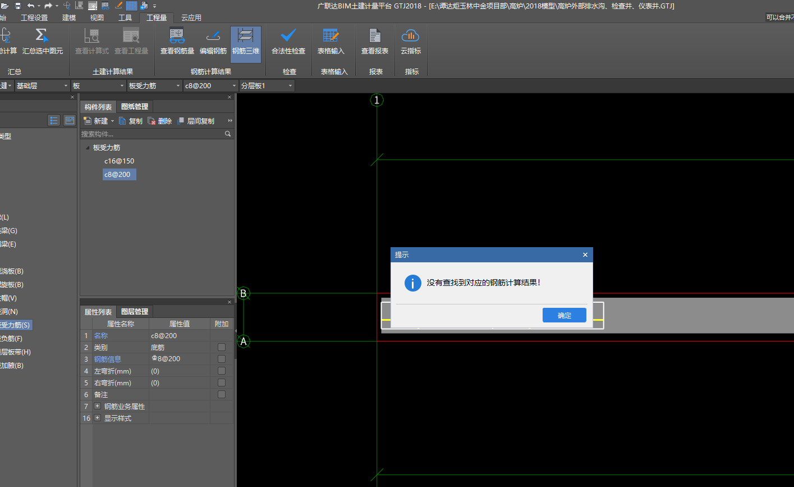Close the component list panel

230,97
